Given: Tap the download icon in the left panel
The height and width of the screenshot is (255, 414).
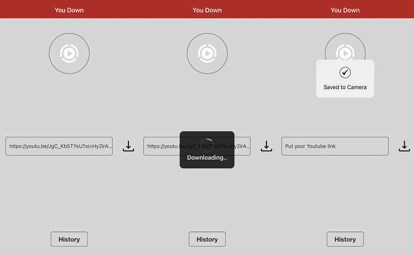Looking at the screenshot, I should (128, 146).
